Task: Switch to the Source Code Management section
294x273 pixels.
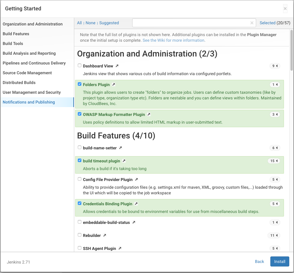Action: [27, 72]
